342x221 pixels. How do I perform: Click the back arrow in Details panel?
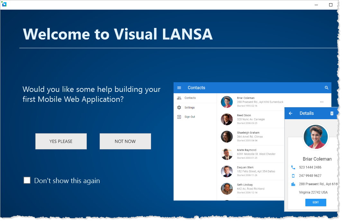click(x=291, y=113)
